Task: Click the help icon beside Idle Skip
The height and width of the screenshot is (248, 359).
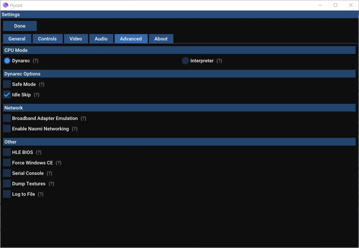Action: click(37, 95)
